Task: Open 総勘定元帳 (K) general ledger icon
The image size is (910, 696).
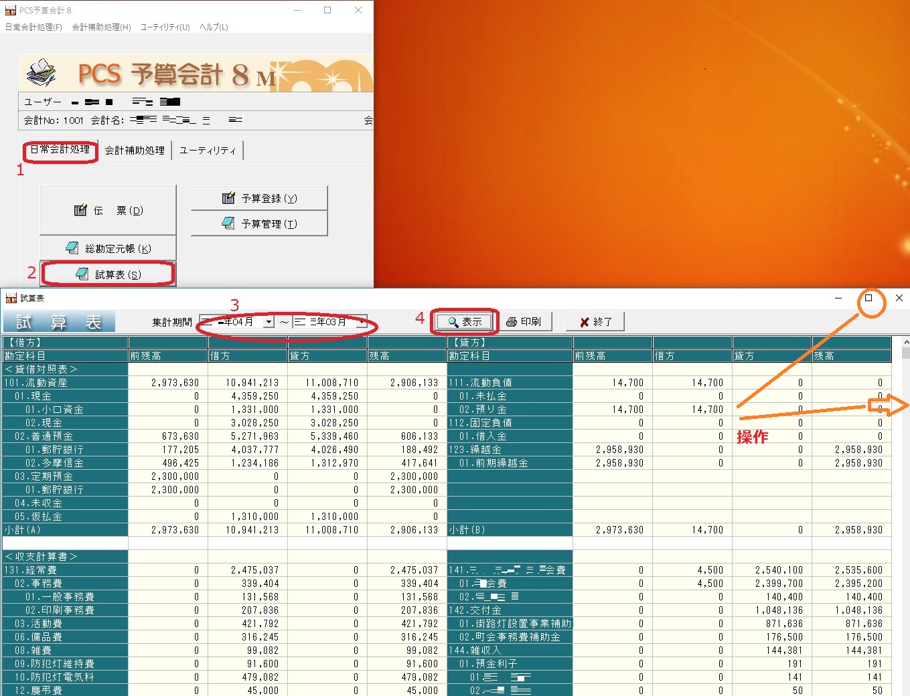Action: click(x=72, y=248)
